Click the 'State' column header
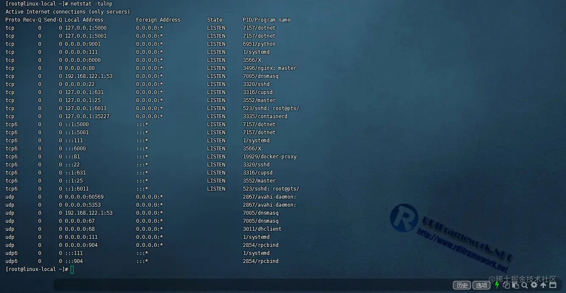 tap(215, 20)
